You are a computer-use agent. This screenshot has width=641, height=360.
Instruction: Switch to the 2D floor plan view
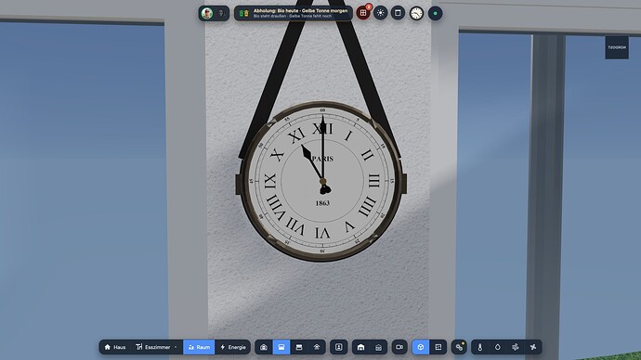(438, 347)
